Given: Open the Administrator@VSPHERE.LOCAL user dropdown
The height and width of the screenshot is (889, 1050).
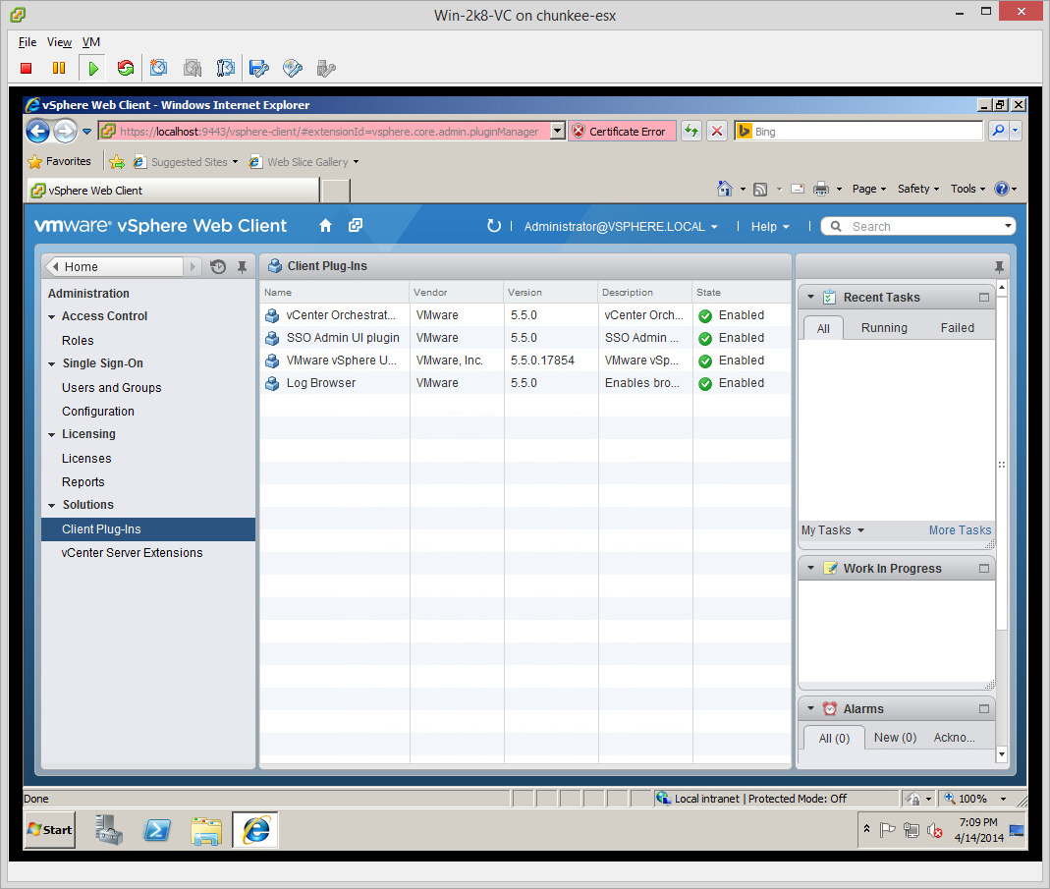Looking at the screenshot, I should 621,227.
